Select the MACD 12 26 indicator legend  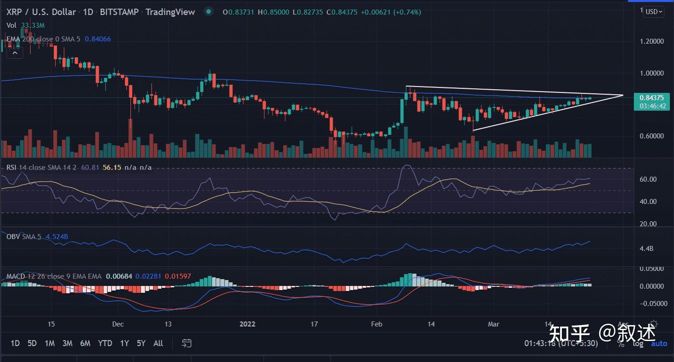(x=54, y=276)
